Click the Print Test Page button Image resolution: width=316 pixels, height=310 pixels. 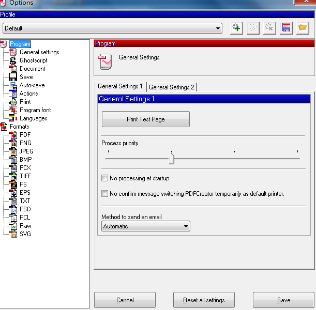146,119
